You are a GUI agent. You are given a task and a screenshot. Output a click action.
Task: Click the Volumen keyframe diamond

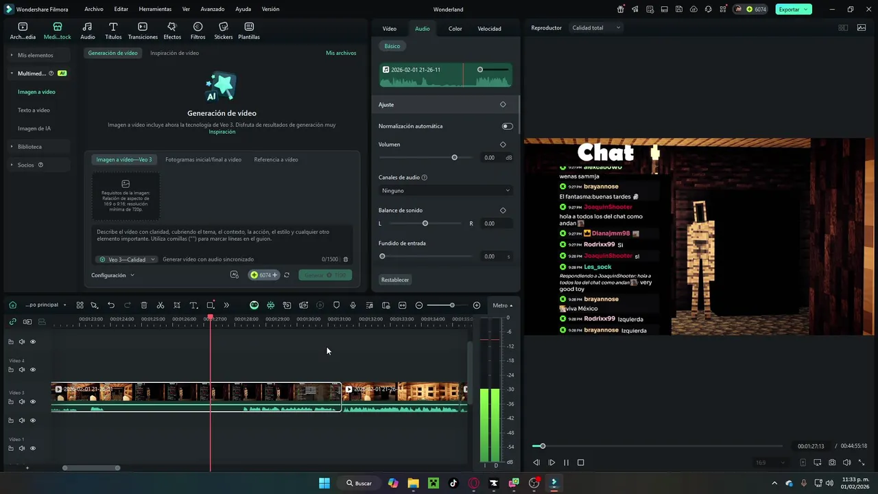(503, 145)
